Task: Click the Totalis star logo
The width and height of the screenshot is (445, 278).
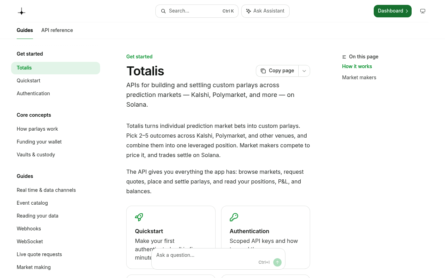Action: point(22,11)
